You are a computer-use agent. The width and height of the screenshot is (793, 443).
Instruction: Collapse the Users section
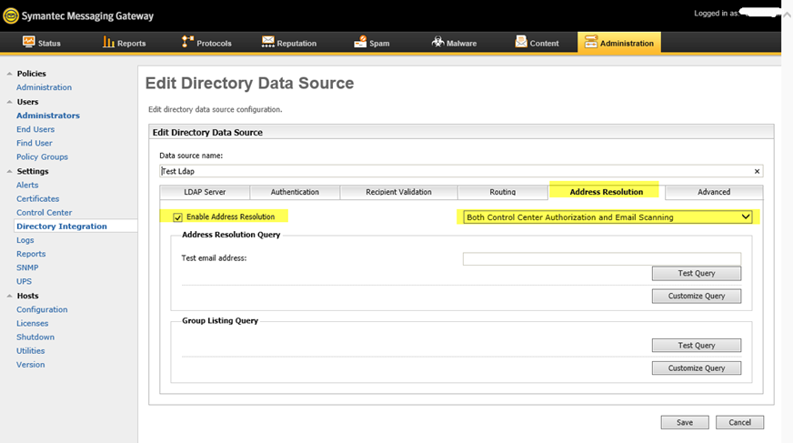coord(9,102)
